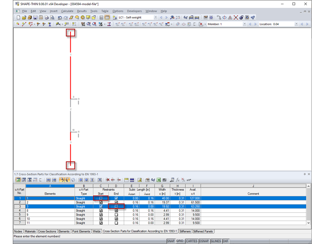Toggle GRID in the status bar
This screenshot has height=244, width=325.
[x=180, y=241]
